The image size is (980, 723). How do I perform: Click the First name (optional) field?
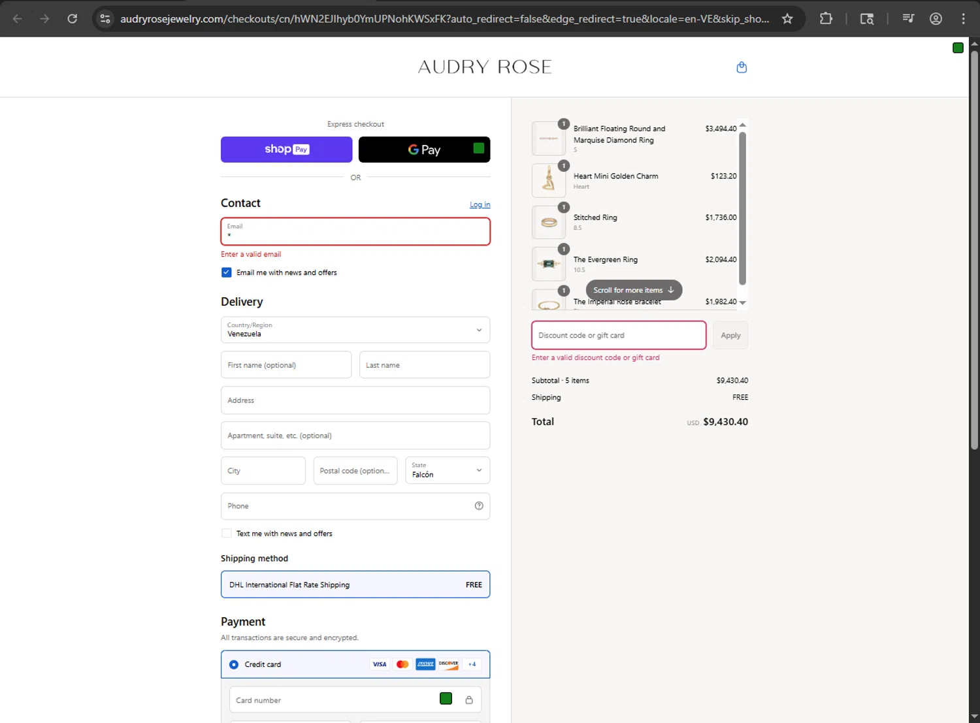286,364
